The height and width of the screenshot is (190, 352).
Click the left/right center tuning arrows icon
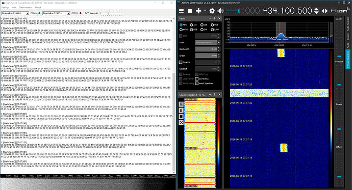pos(324,11)
